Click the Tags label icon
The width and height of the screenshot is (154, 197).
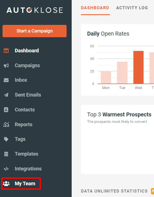click(6, 139)
